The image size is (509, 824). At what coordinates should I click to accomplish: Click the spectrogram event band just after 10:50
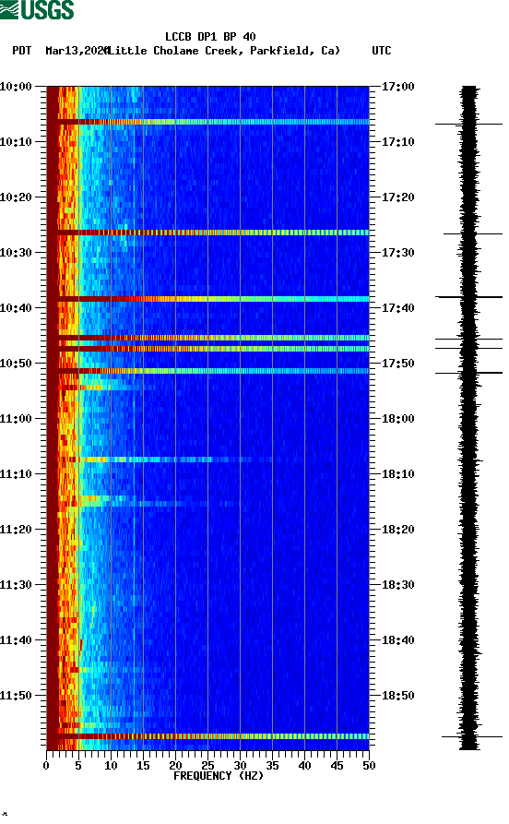tap(208, 371)
